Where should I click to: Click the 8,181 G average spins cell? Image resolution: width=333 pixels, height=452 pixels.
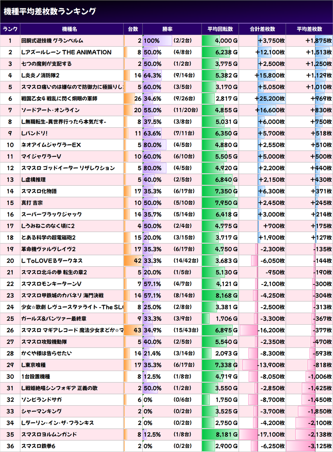point(220,434)
